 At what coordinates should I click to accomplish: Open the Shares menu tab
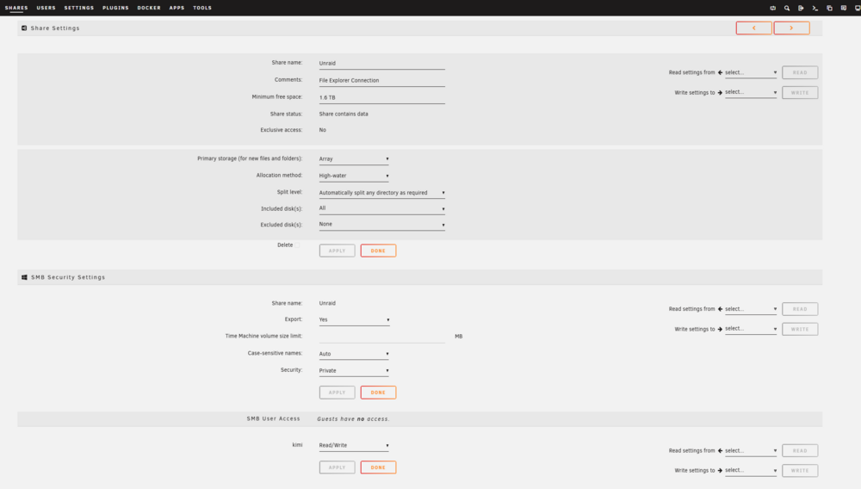pos(16,9)
